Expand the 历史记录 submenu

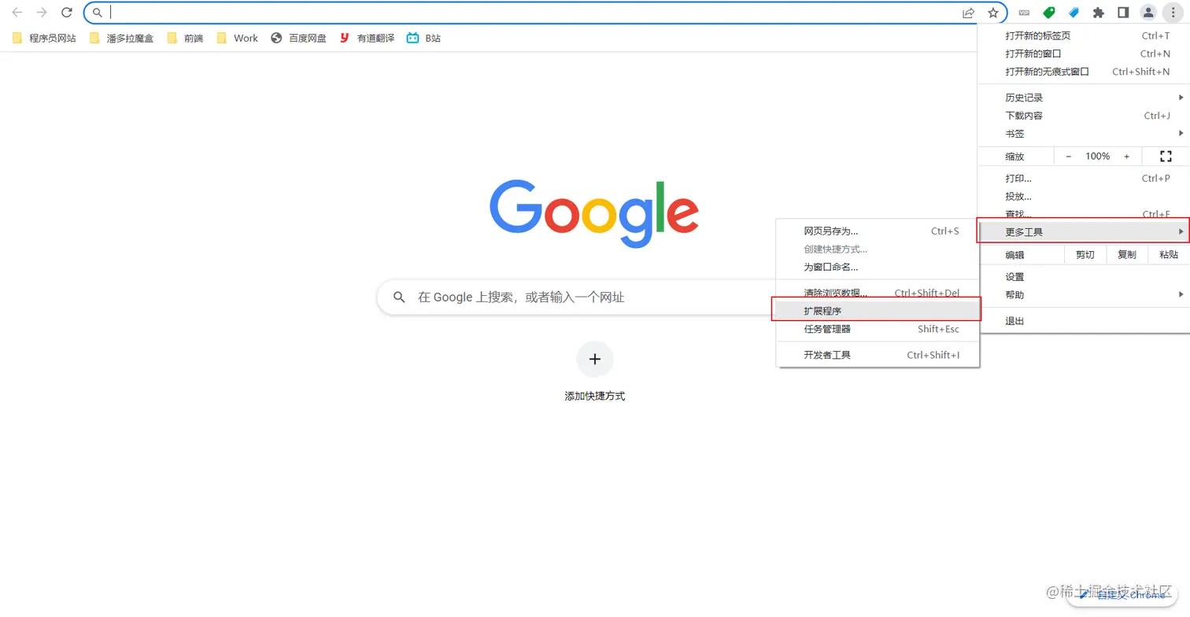click(x=1083, y=98)
